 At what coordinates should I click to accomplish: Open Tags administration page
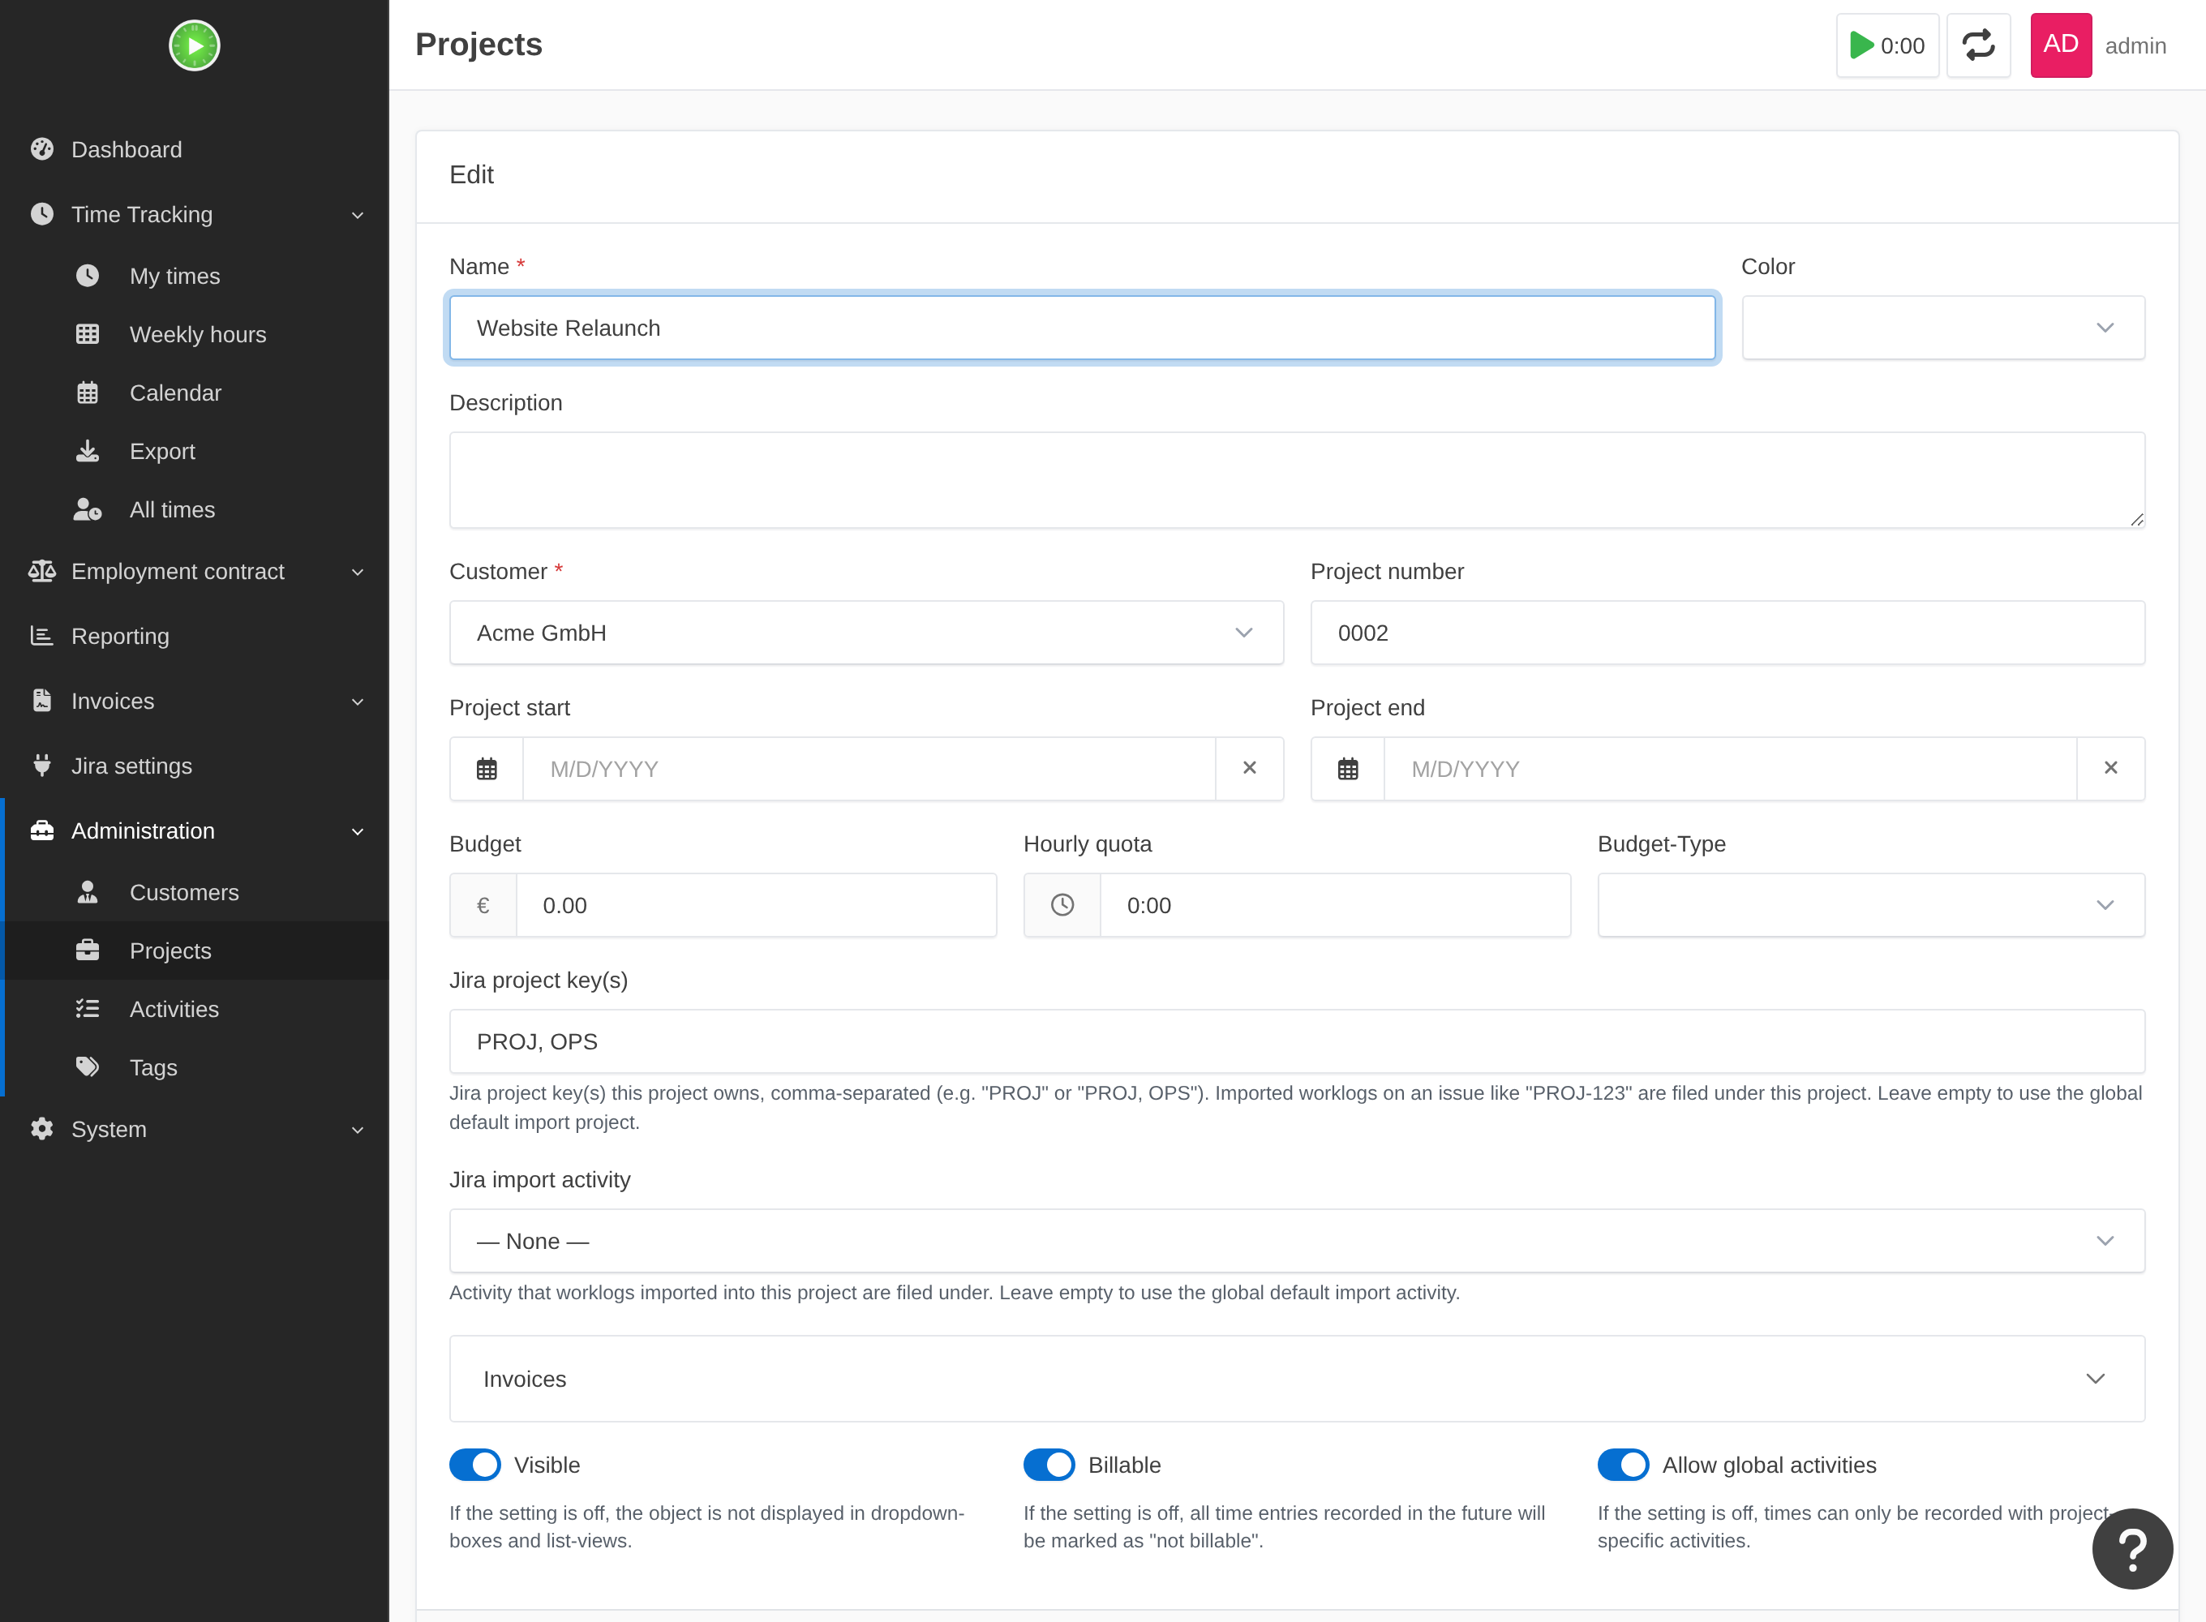pos(195,1067)
